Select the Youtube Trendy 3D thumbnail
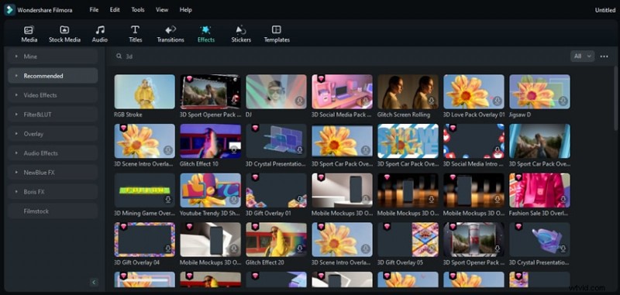 210,190
